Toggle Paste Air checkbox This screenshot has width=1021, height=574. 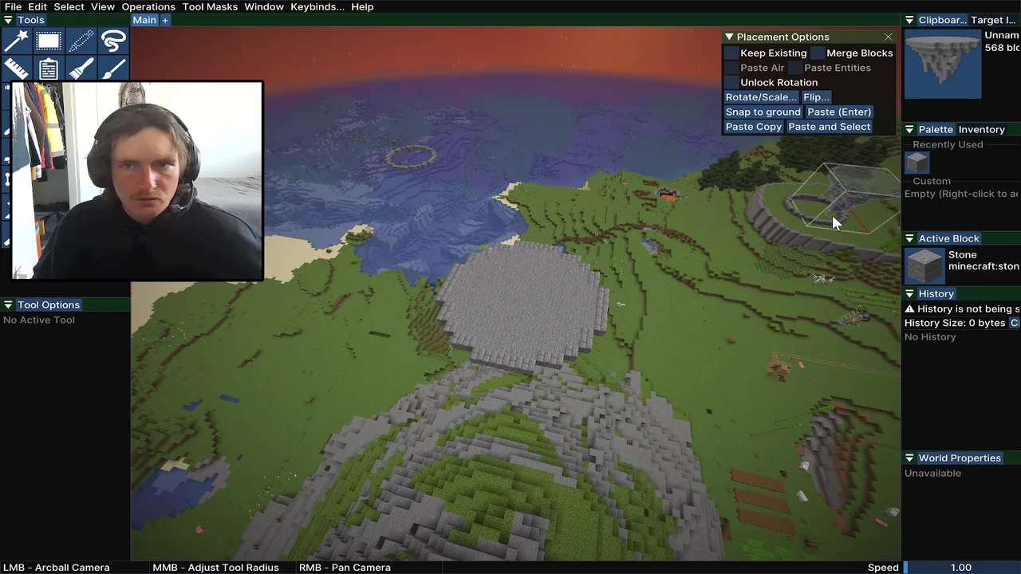(731, 68)
